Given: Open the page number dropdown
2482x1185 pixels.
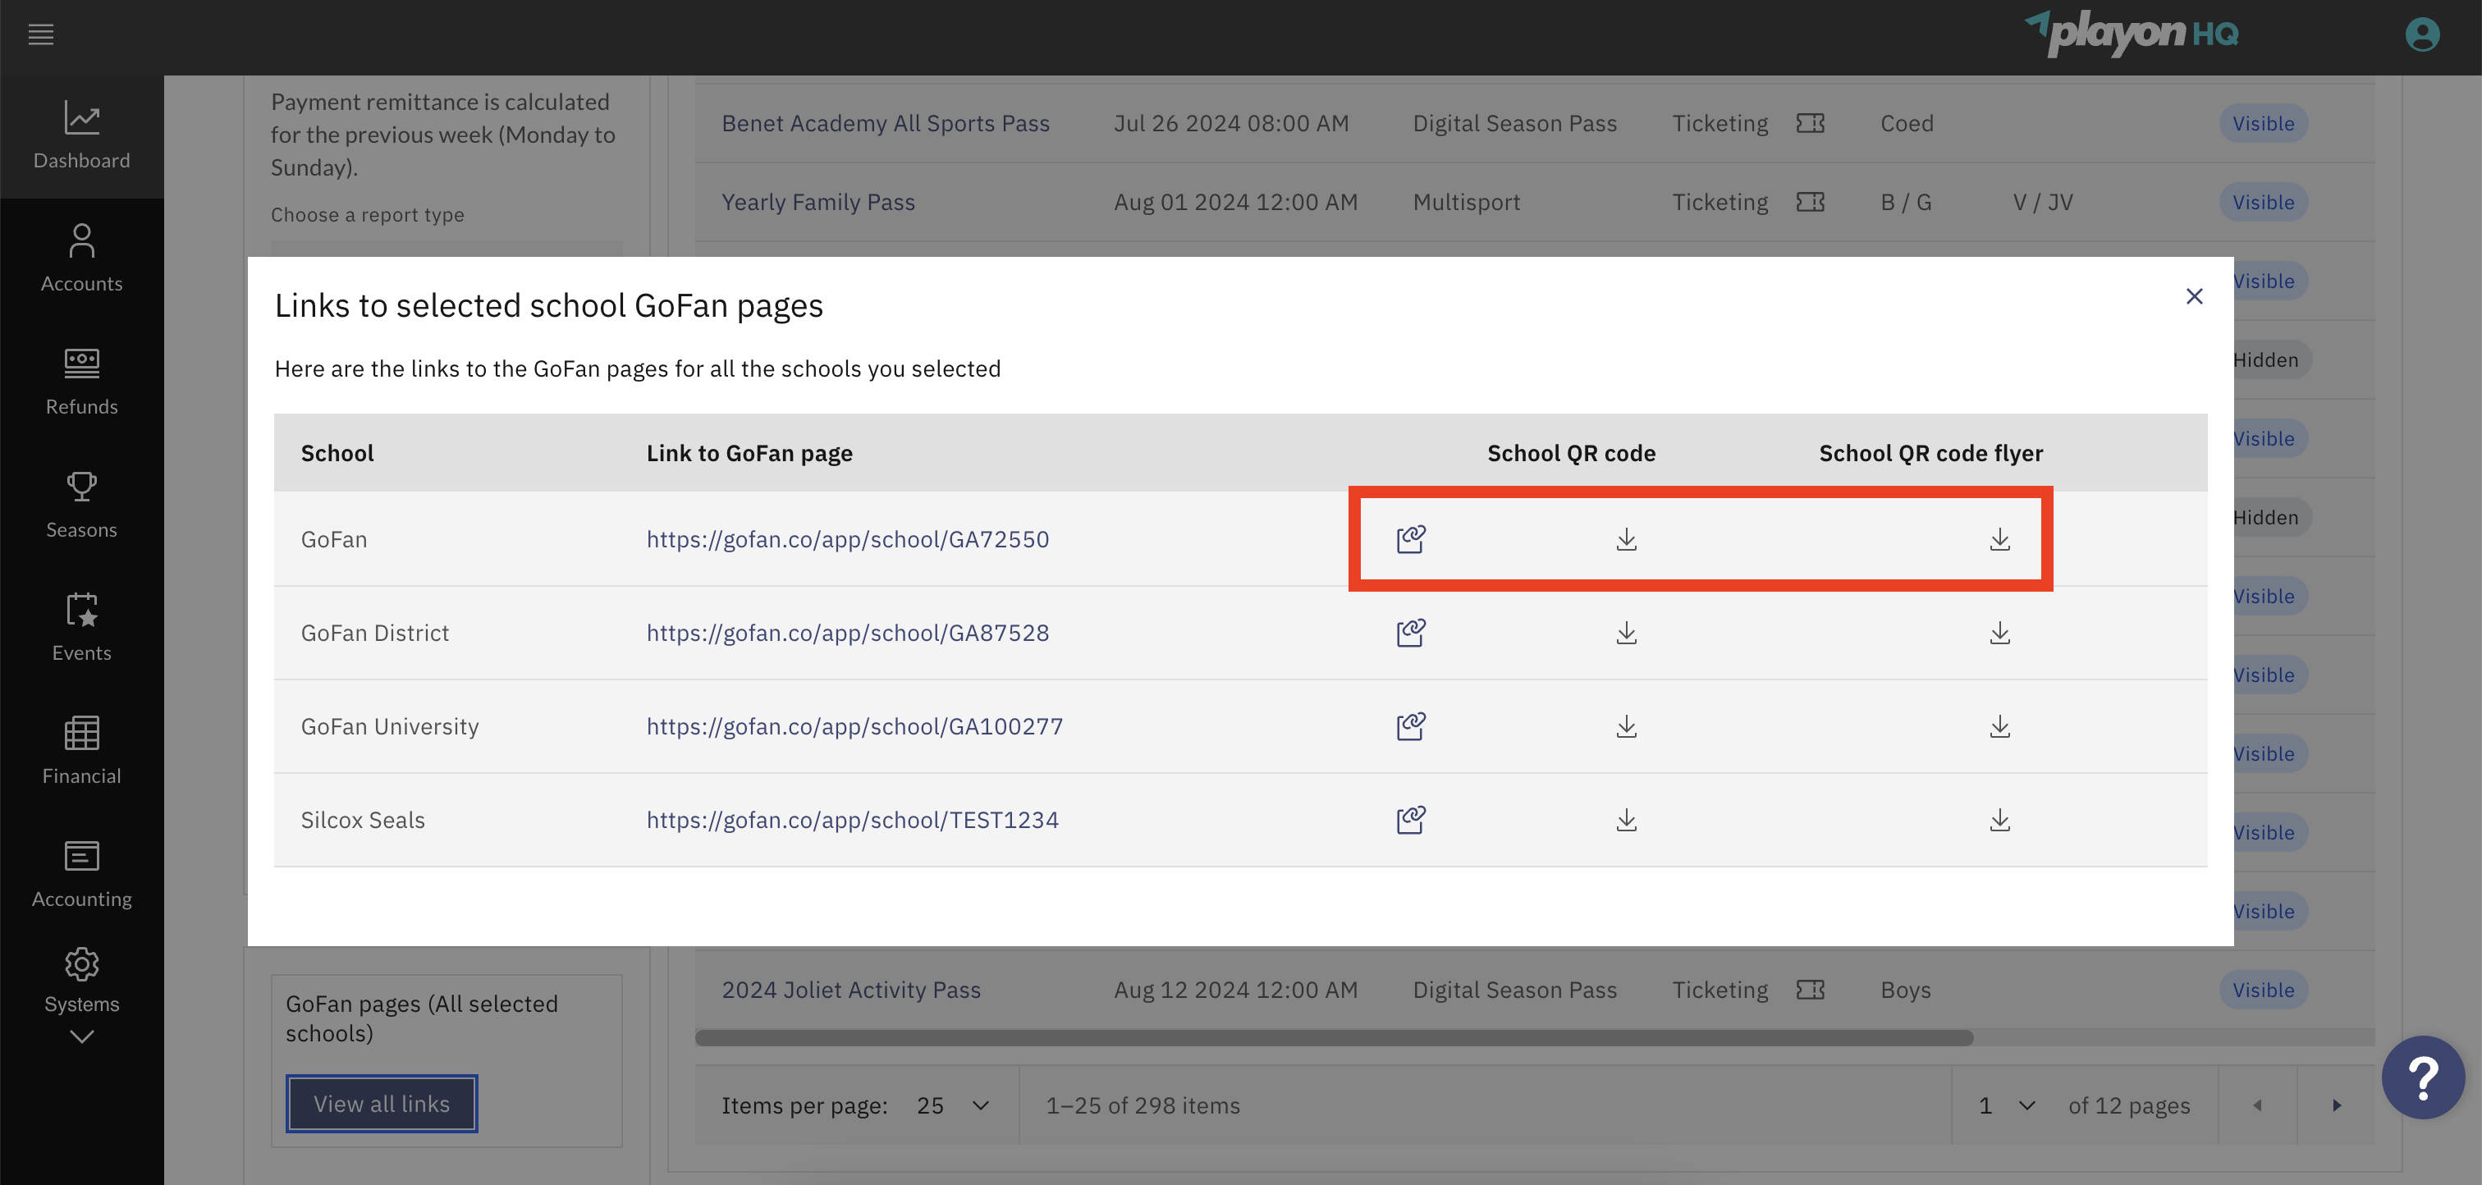Looking at the screenshot, I should click(x=2007, y=1106).
